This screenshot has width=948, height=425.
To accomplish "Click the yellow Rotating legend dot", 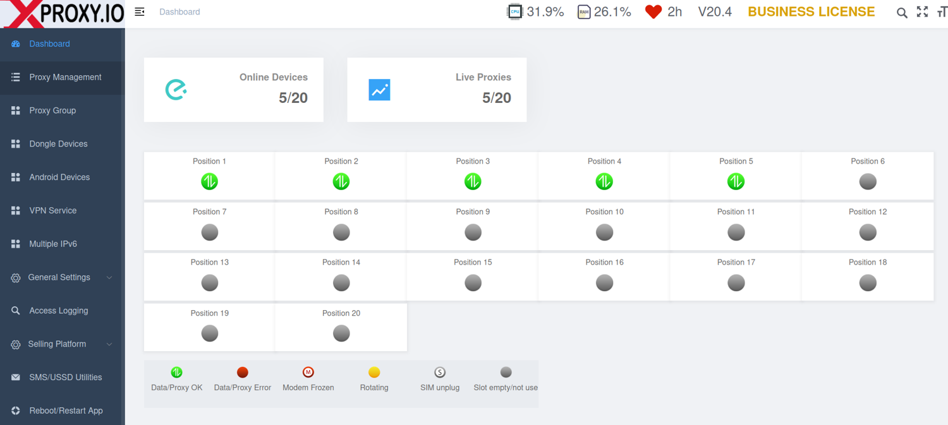I will point(374,372).
